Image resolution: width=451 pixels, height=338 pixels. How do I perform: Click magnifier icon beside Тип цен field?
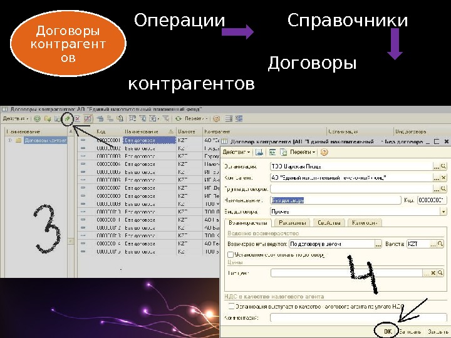440,273
